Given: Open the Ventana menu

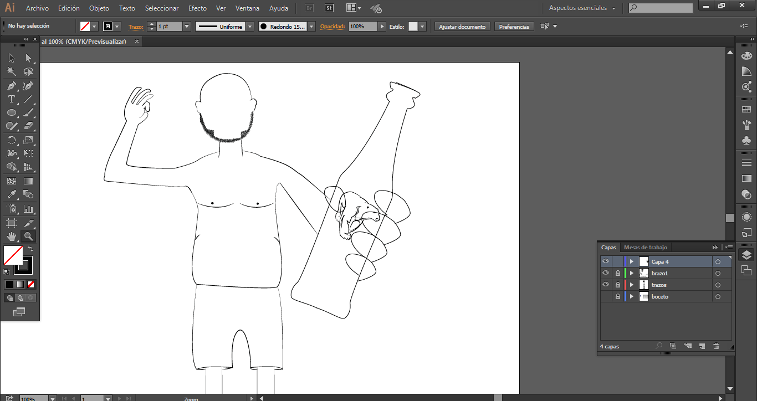Looking at the screenshot, I should (x=248, y=8).
